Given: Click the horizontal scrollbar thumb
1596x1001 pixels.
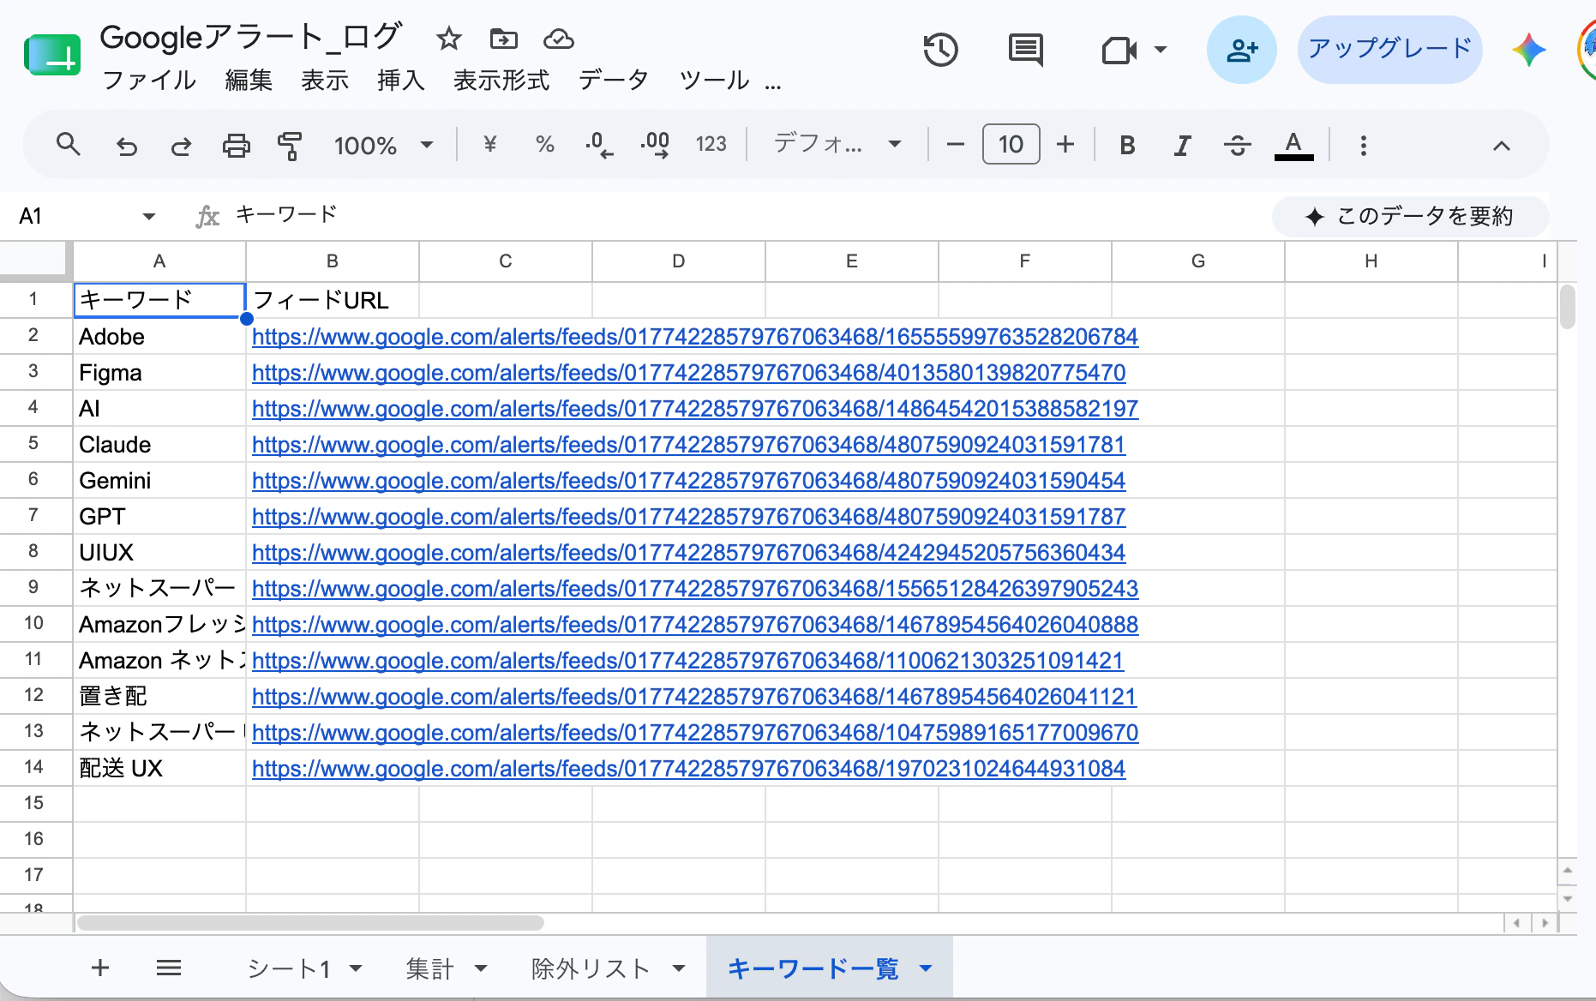Looking at the screenshot, I should point(310,923).
